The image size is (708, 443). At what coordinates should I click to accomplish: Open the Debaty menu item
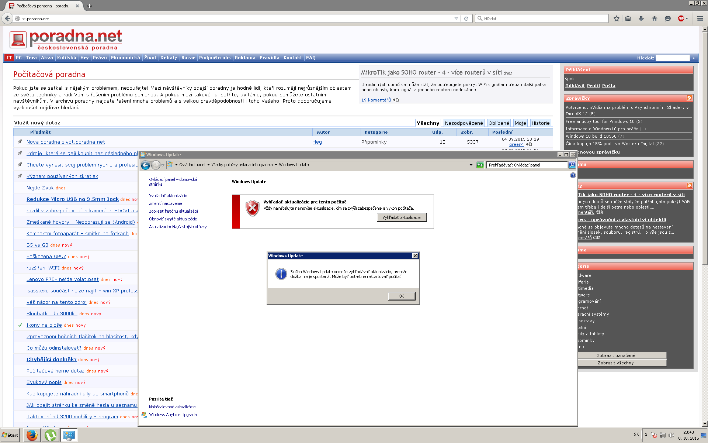169,58
